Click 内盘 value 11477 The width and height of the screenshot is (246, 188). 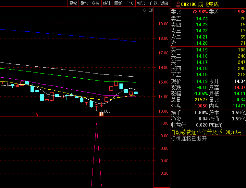[239, 106]
